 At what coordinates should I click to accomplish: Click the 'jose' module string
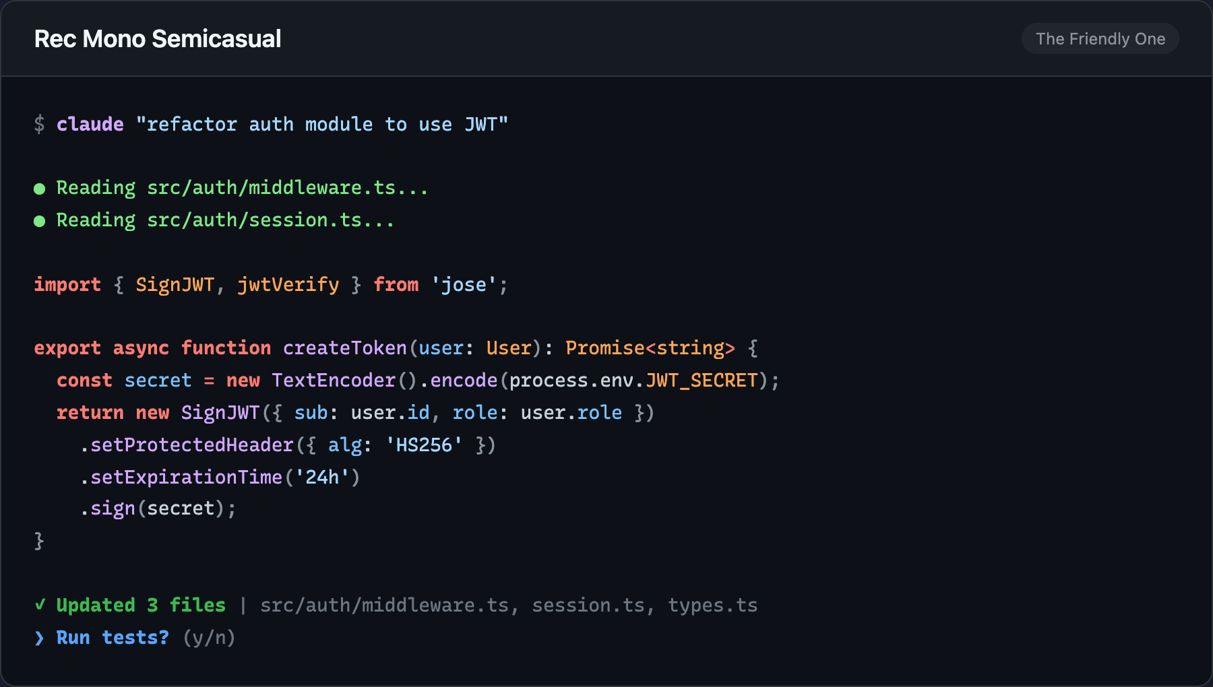tap(464, 284)
